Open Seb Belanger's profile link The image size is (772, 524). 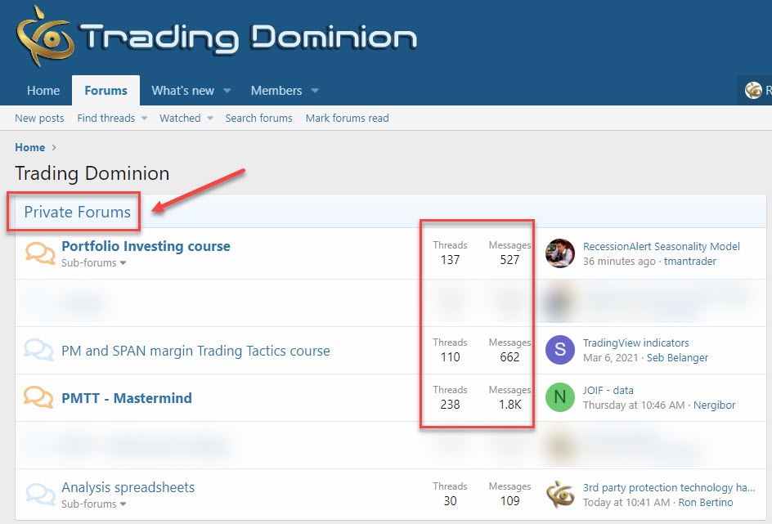coord(677,358)
